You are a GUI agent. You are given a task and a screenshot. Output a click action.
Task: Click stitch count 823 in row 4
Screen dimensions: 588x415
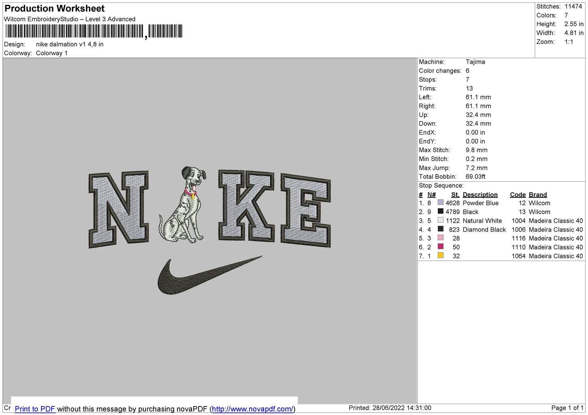click(x=454, y=230)
